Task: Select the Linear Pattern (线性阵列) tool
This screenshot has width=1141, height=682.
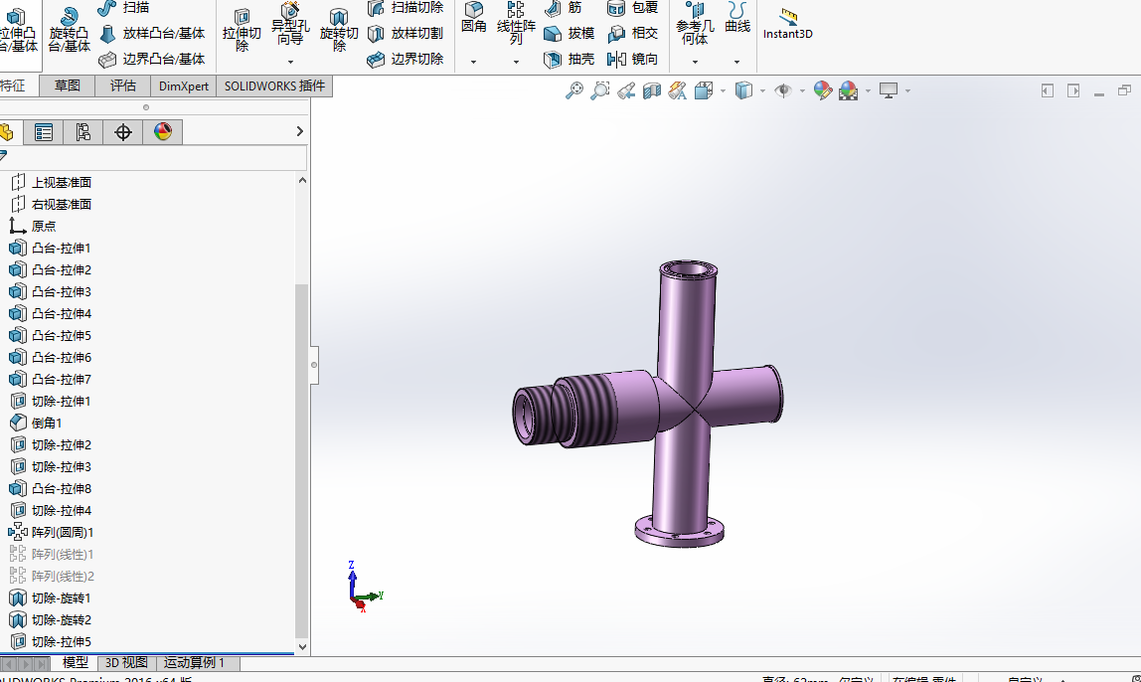Action: [516, 25]
